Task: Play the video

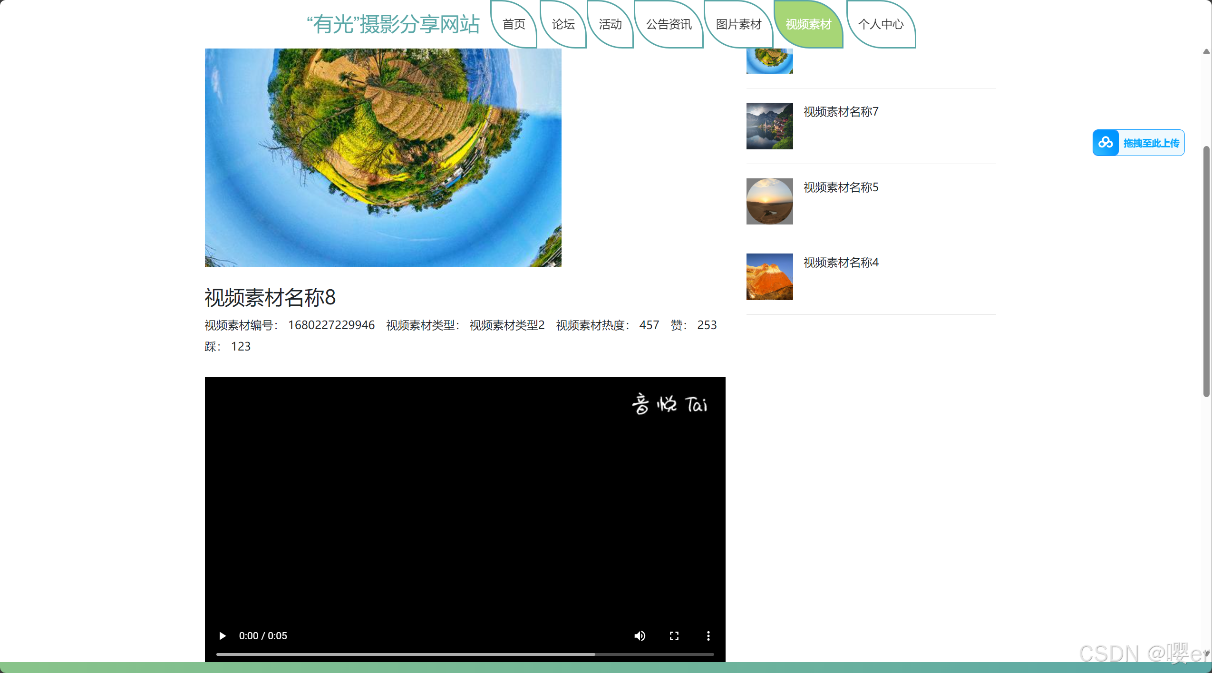Action: click(222, 636)
